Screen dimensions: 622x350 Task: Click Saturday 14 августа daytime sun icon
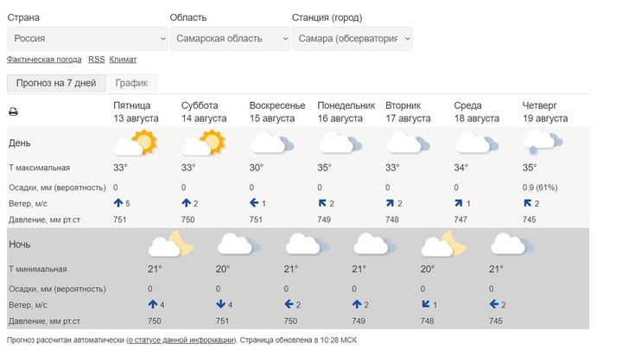[204, 143]
